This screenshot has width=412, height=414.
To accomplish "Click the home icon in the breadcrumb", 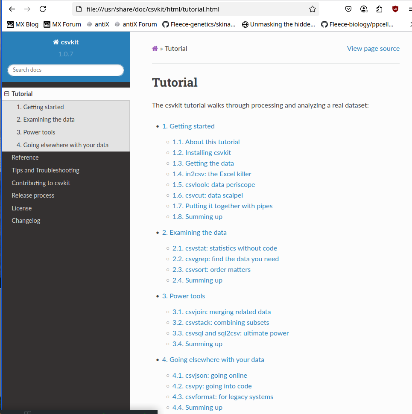I will pyautogui.click(x=155, y=48).
